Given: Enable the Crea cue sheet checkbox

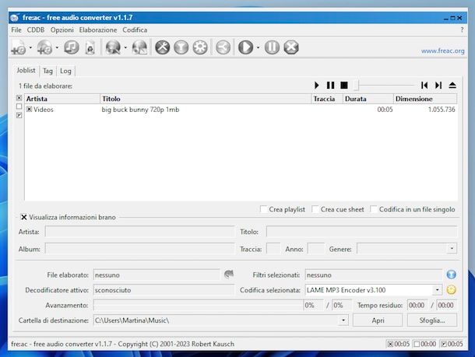Looking at the screenshot, I should 315,209.
